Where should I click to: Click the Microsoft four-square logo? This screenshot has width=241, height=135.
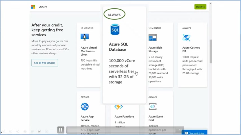tap(33, 7)
